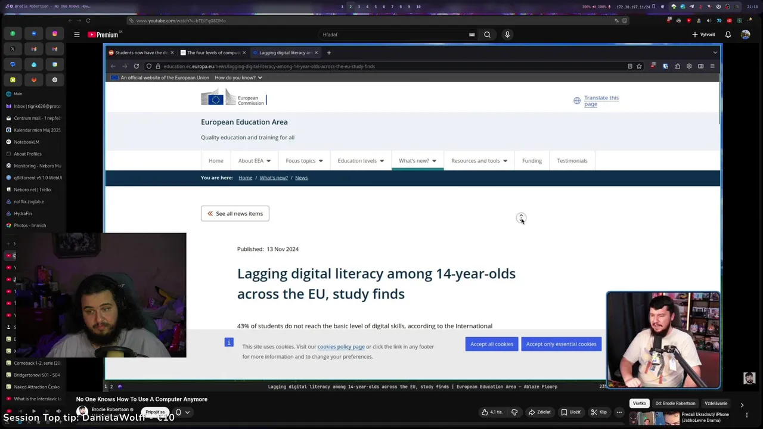Select the 'NotebookLM' sidebar tab
Image resolution: width=763 pixels, height=429 pixels.
[x=33, y=142]
